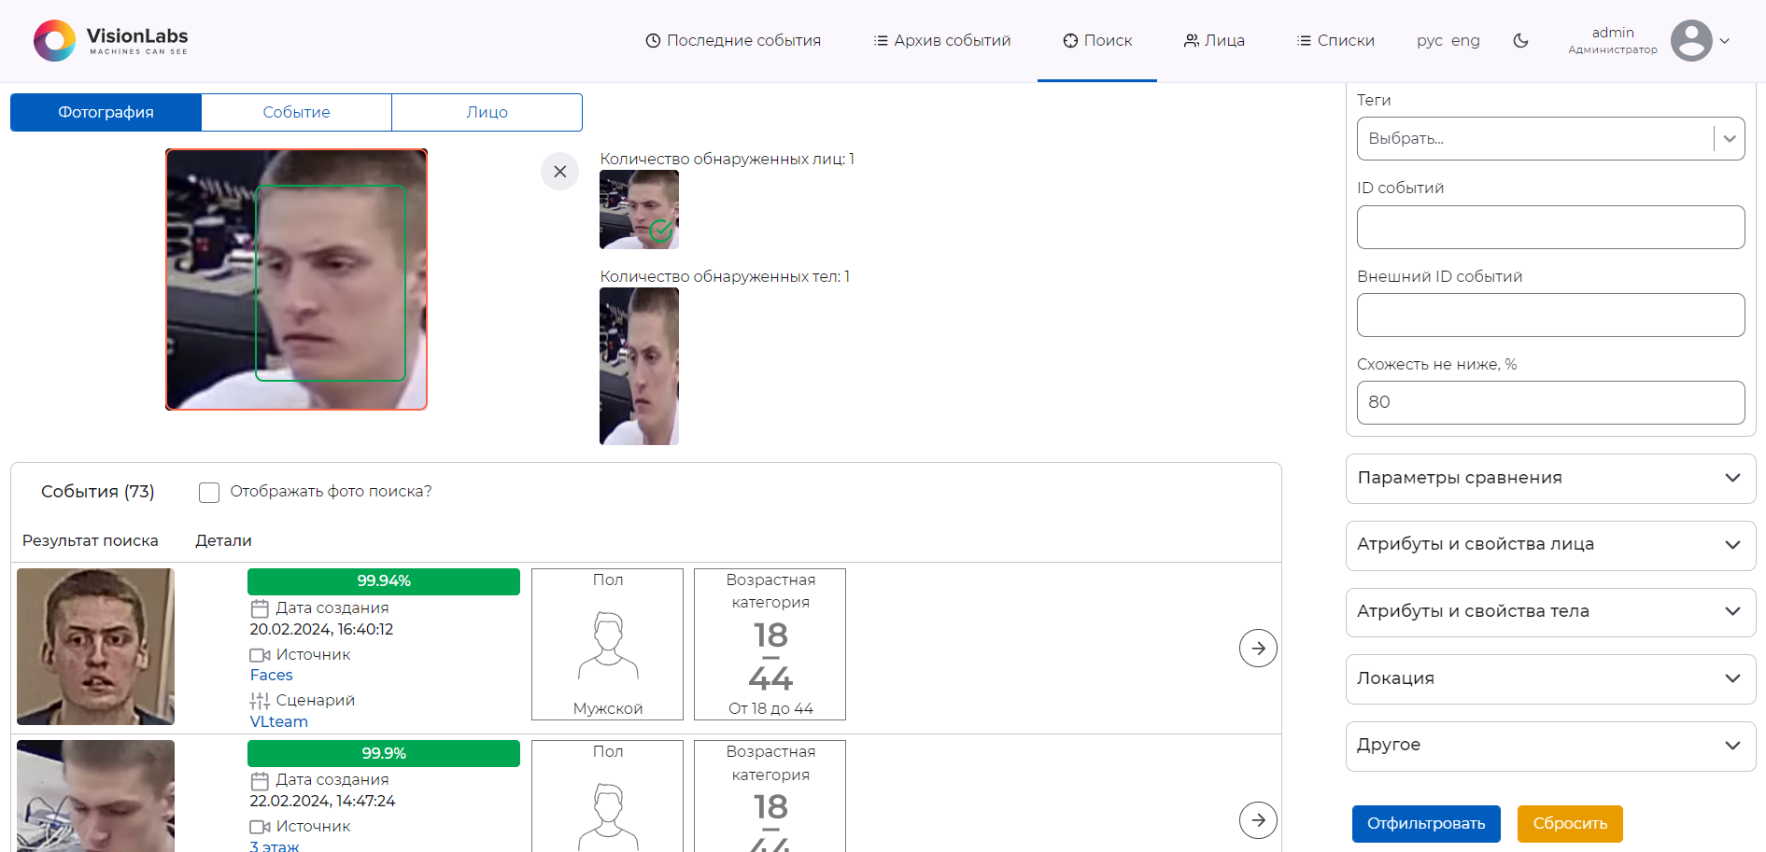Viewport: 1766px width, 852px height.
Task: Click the list icon beside Архив событий
Action: [x=881, y=41]
